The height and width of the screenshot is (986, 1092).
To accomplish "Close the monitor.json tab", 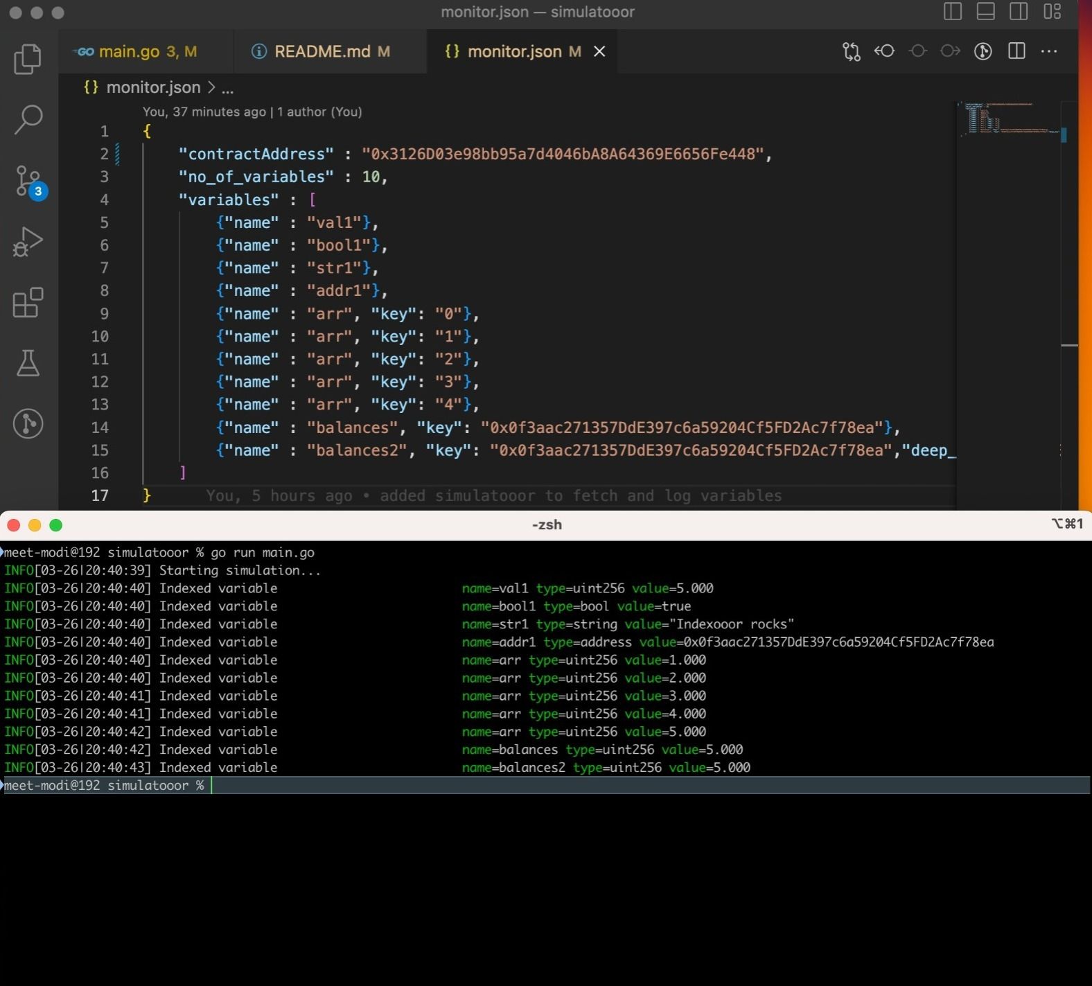I will coord(599,52).
